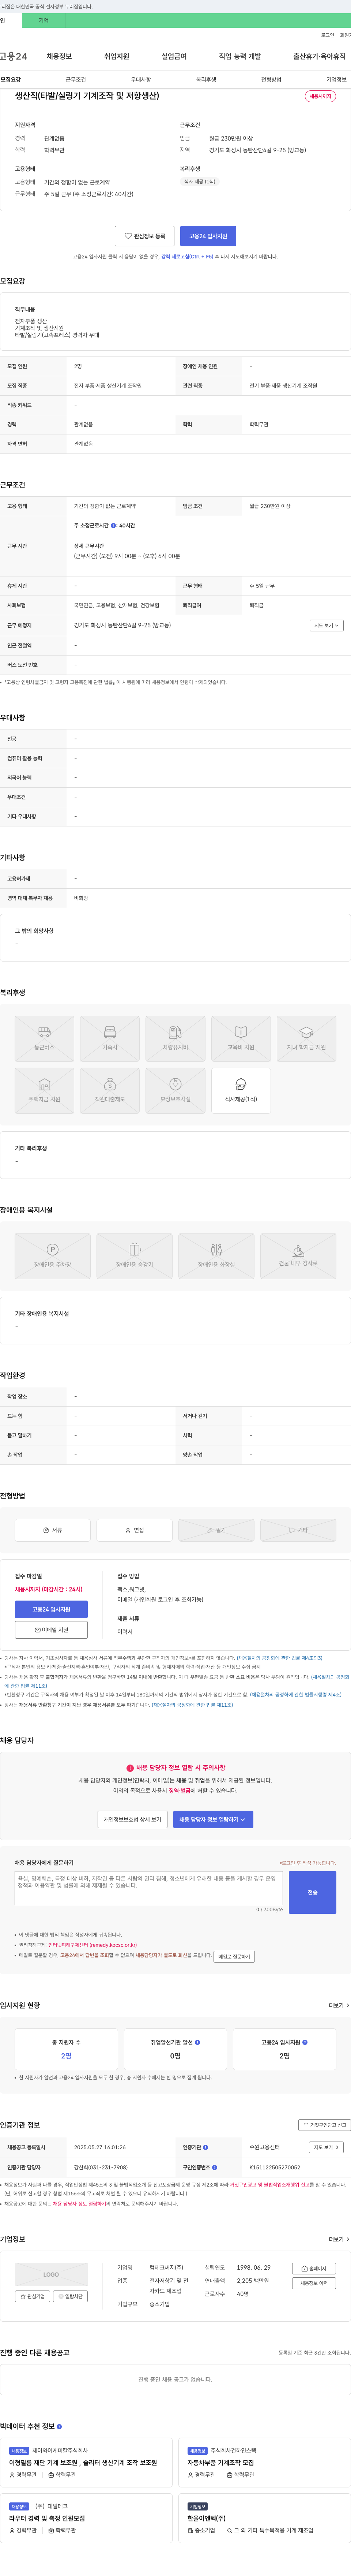Click the 이메일 지원 button
Screen dimensions: 351x2576
click(51, 1630)
